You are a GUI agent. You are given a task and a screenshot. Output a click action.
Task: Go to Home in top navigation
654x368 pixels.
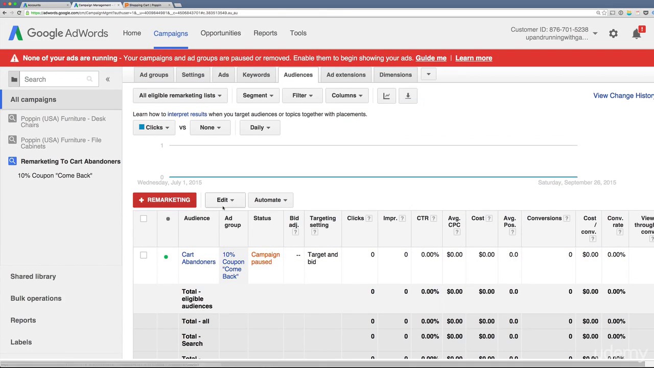pyautogui.click(x=132, y=33)
